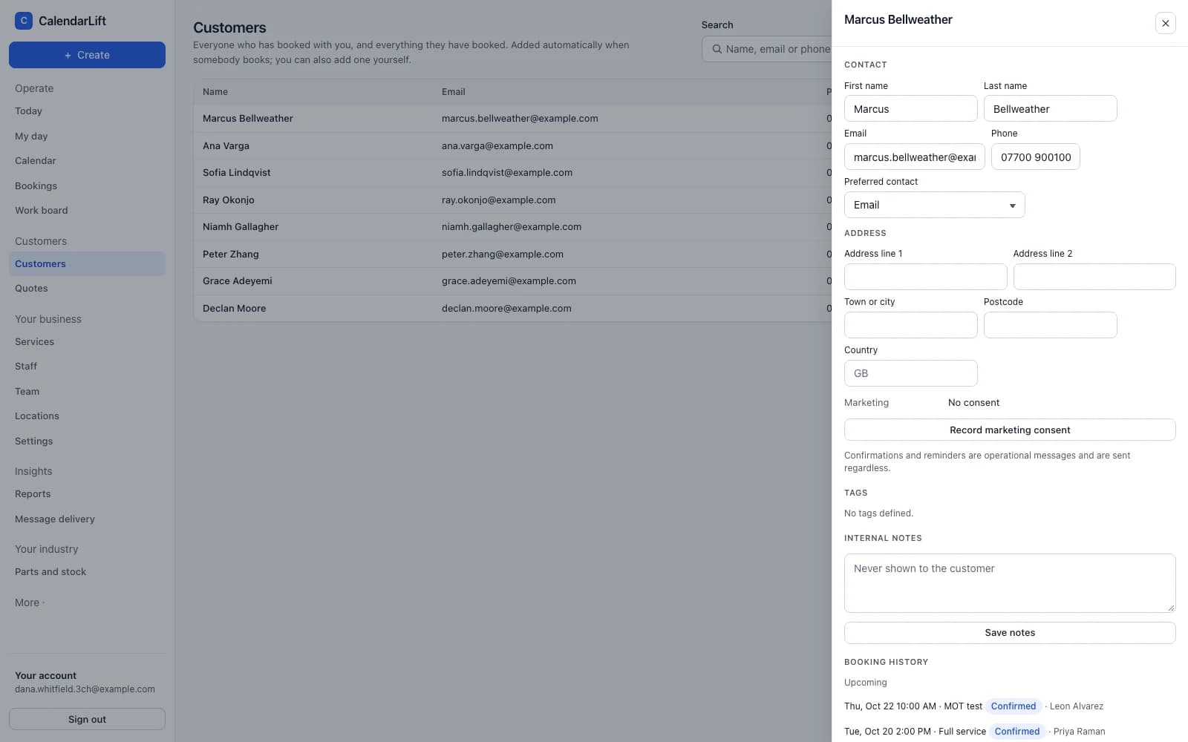Open Declan Moore customer row
Screen dimensions: 1188x742
(x=512, y=309)
